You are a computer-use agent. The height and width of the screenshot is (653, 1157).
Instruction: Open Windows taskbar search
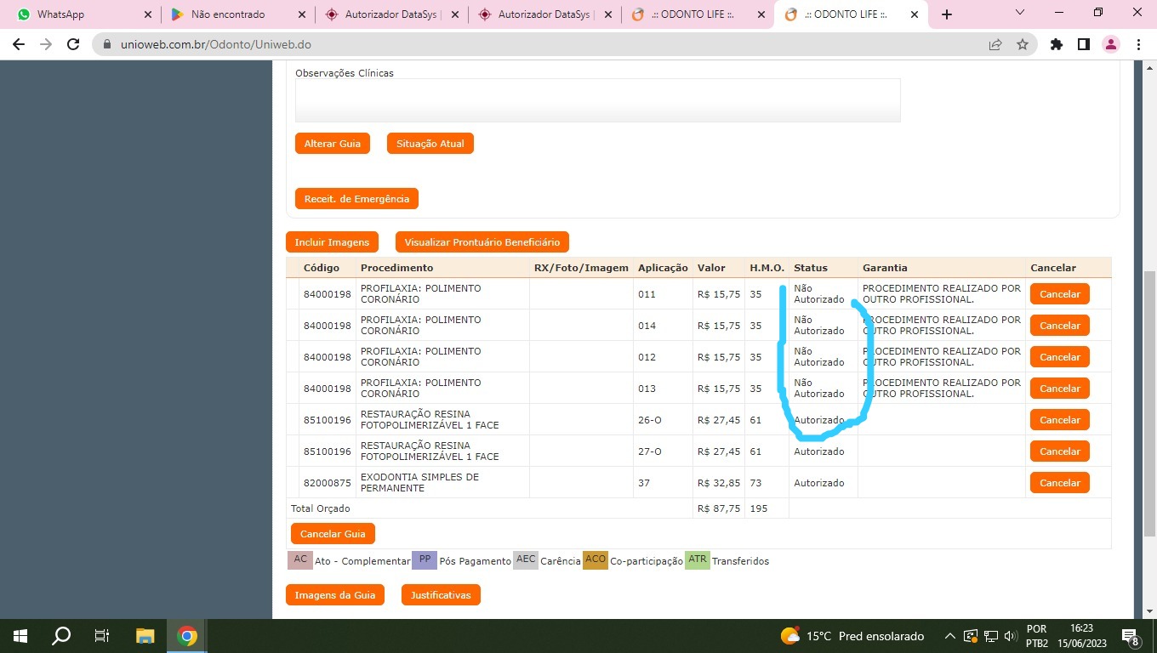pos(61,636)
